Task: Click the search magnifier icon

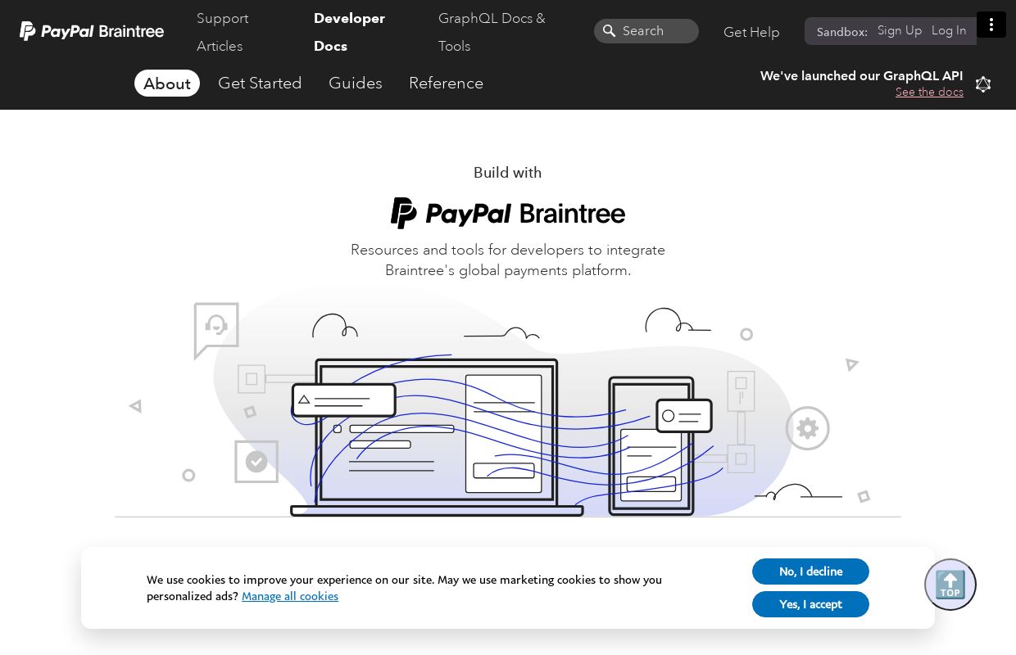Action: [609, 31]
